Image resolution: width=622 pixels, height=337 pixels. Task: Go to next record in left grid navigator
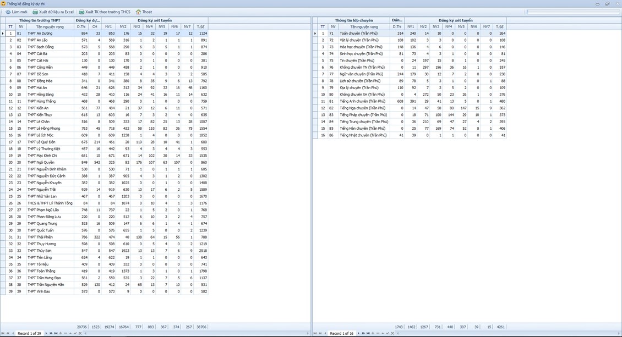pos(47,333)
